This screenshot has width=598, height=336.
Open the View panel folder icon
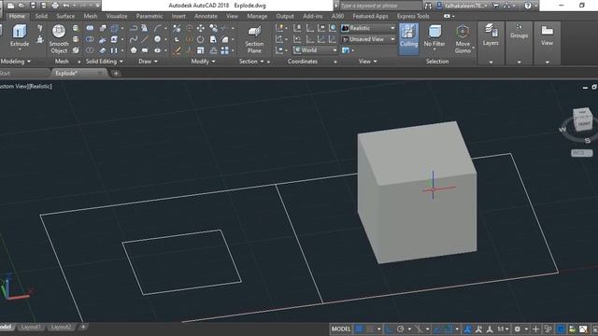[x=547, y=31]
